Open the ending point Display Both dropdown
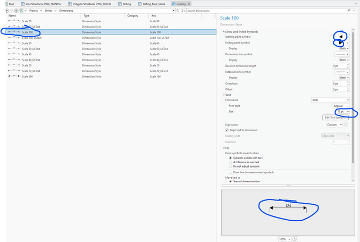Screen dimensions: 360x242 click(345, 48)
